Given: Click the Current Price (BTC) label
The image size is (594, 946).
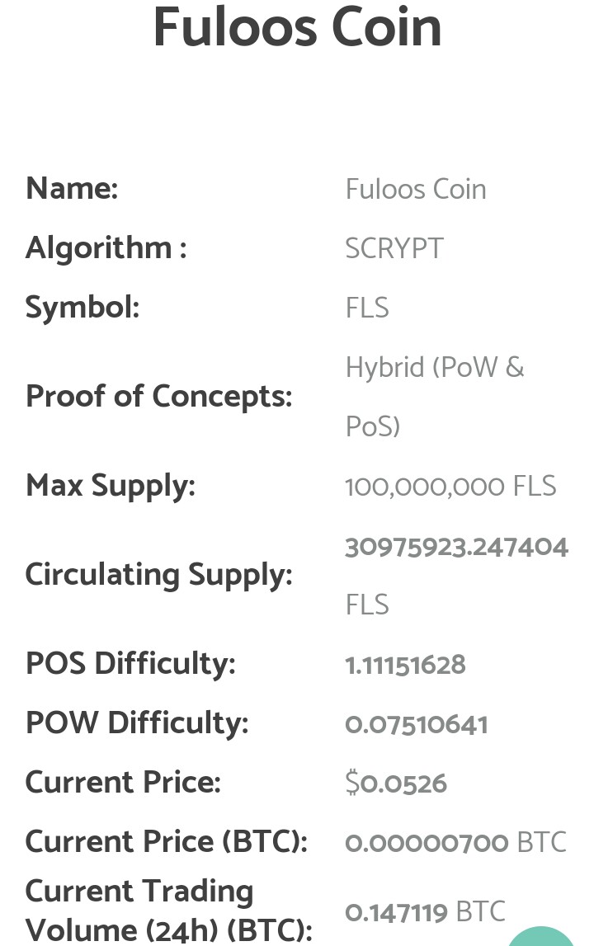Looking at the screenshot, I should coord(167,842).
